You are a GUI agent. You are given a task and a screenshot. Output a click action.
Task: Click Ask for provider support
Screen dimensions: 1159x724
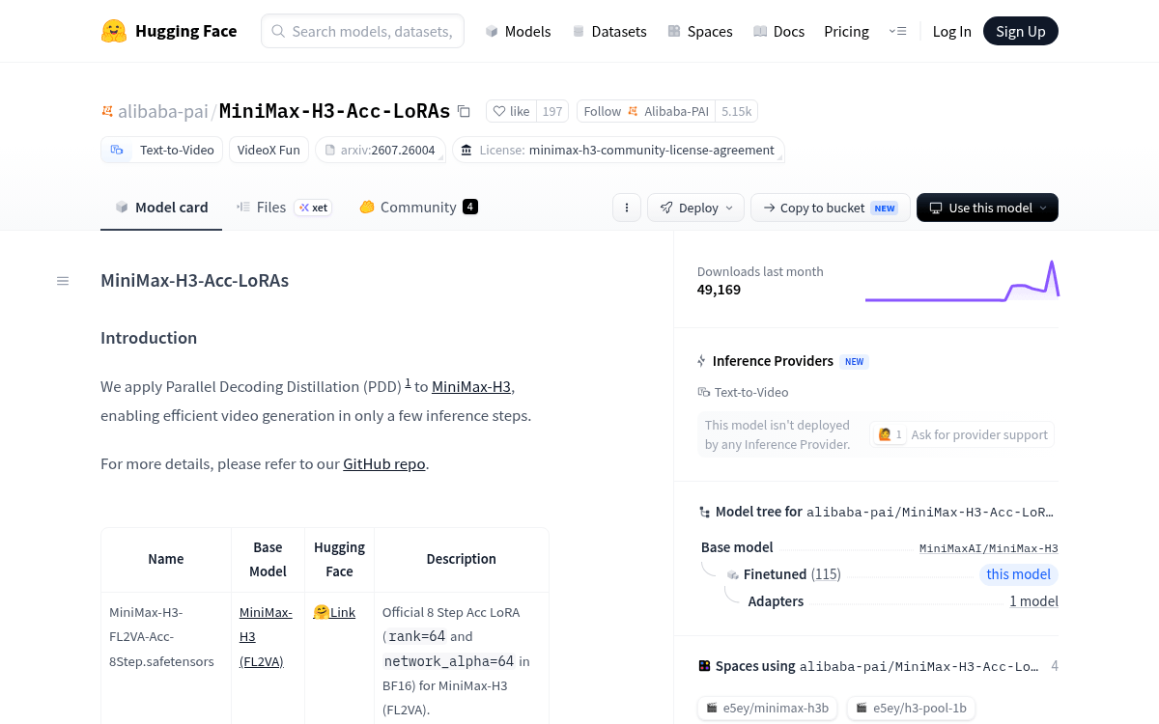coord(963,434)
